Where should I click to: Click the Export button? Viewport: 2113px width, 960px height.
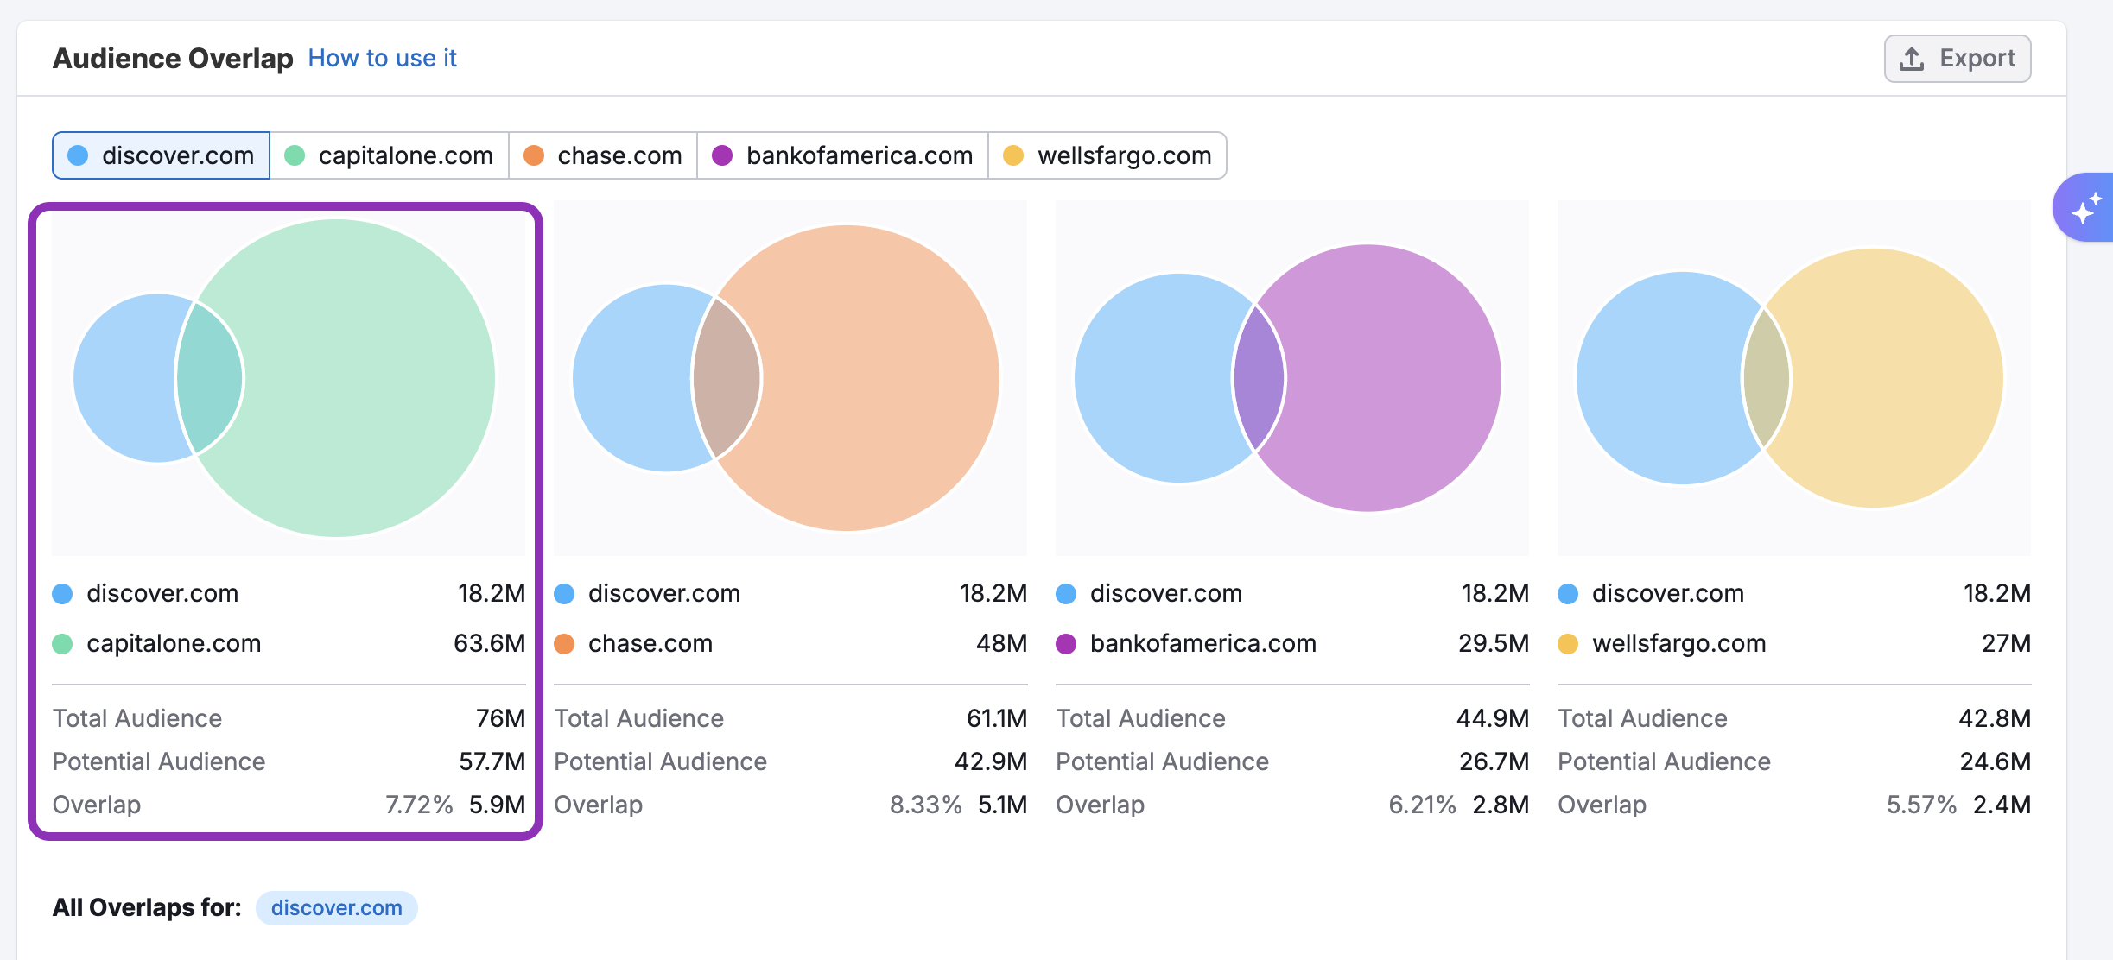point(1957,59)
